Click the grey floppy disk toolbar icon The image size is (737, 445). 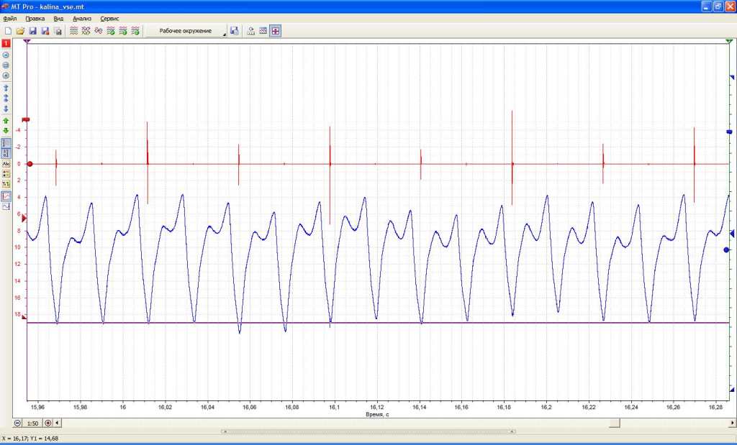pyautogui.click(x=58, y=31)
